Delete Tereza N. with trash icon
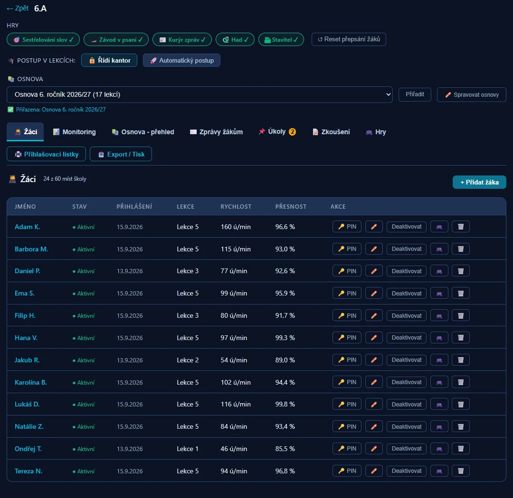The image size is (513, 498). pos(461,471)
